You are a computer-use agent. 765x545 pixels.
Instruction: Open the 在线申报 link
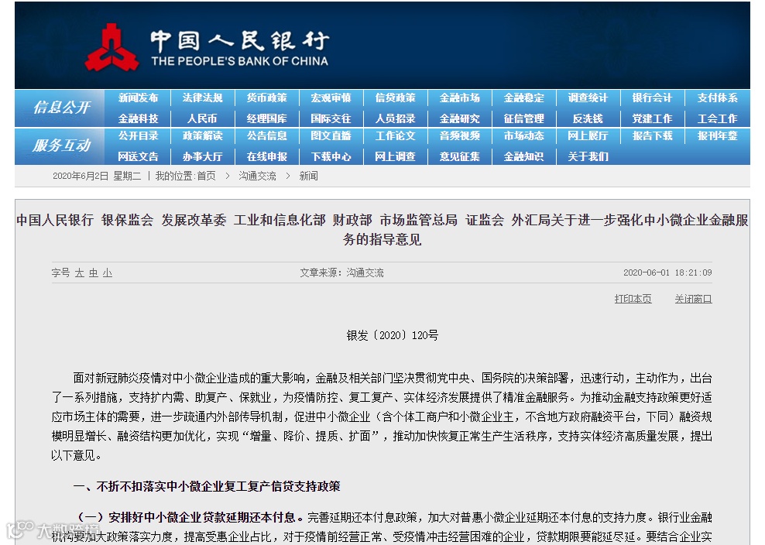[267, 156]
